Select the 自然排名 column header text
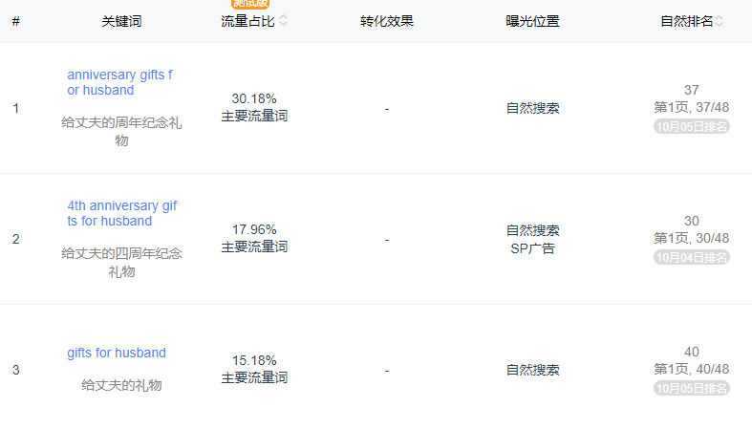The height and width of the screenshot is (429, 752). [x=687, y=21]
